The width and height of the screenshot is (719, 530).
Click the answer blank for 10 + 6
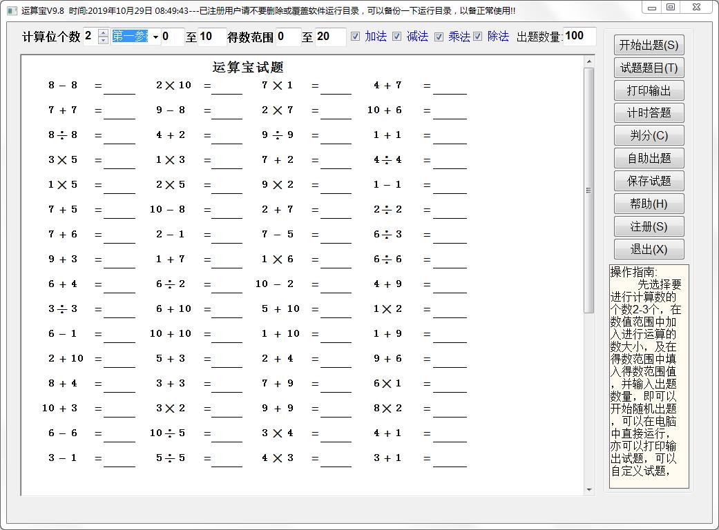pyautogui.click(x=450, y=112)
